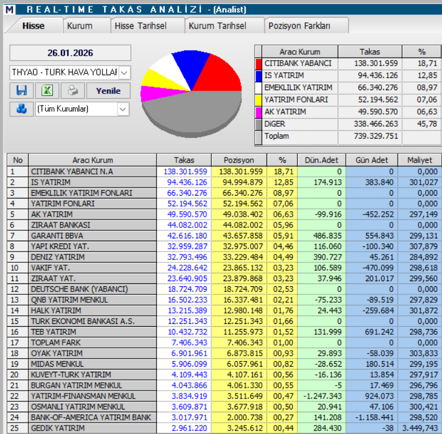442x434 pixels.
Task: Click the blue IS YATIRIM legend swatch
Action: point(259,76)
